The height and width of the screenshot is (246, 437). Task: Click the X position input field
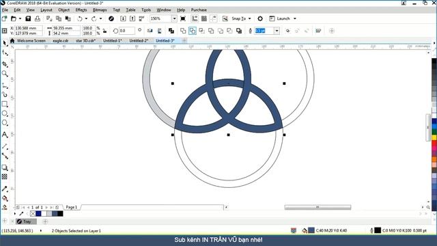[x=28, y=28]
